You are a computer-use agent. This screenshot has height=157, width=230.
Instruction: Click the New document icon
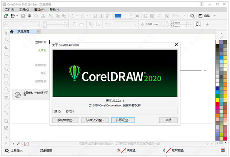coord(6,16)
